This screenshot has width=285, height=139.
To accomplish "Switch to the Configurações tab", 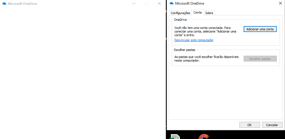I will pyautogui.click(x=180, y=13).
